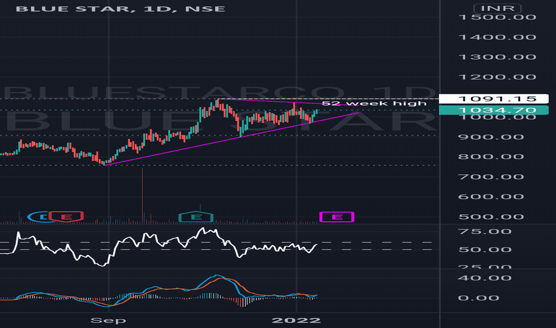The image size is (556, 328).
Task: Click the 600.00 price axis label
Action: pos(491,196)
